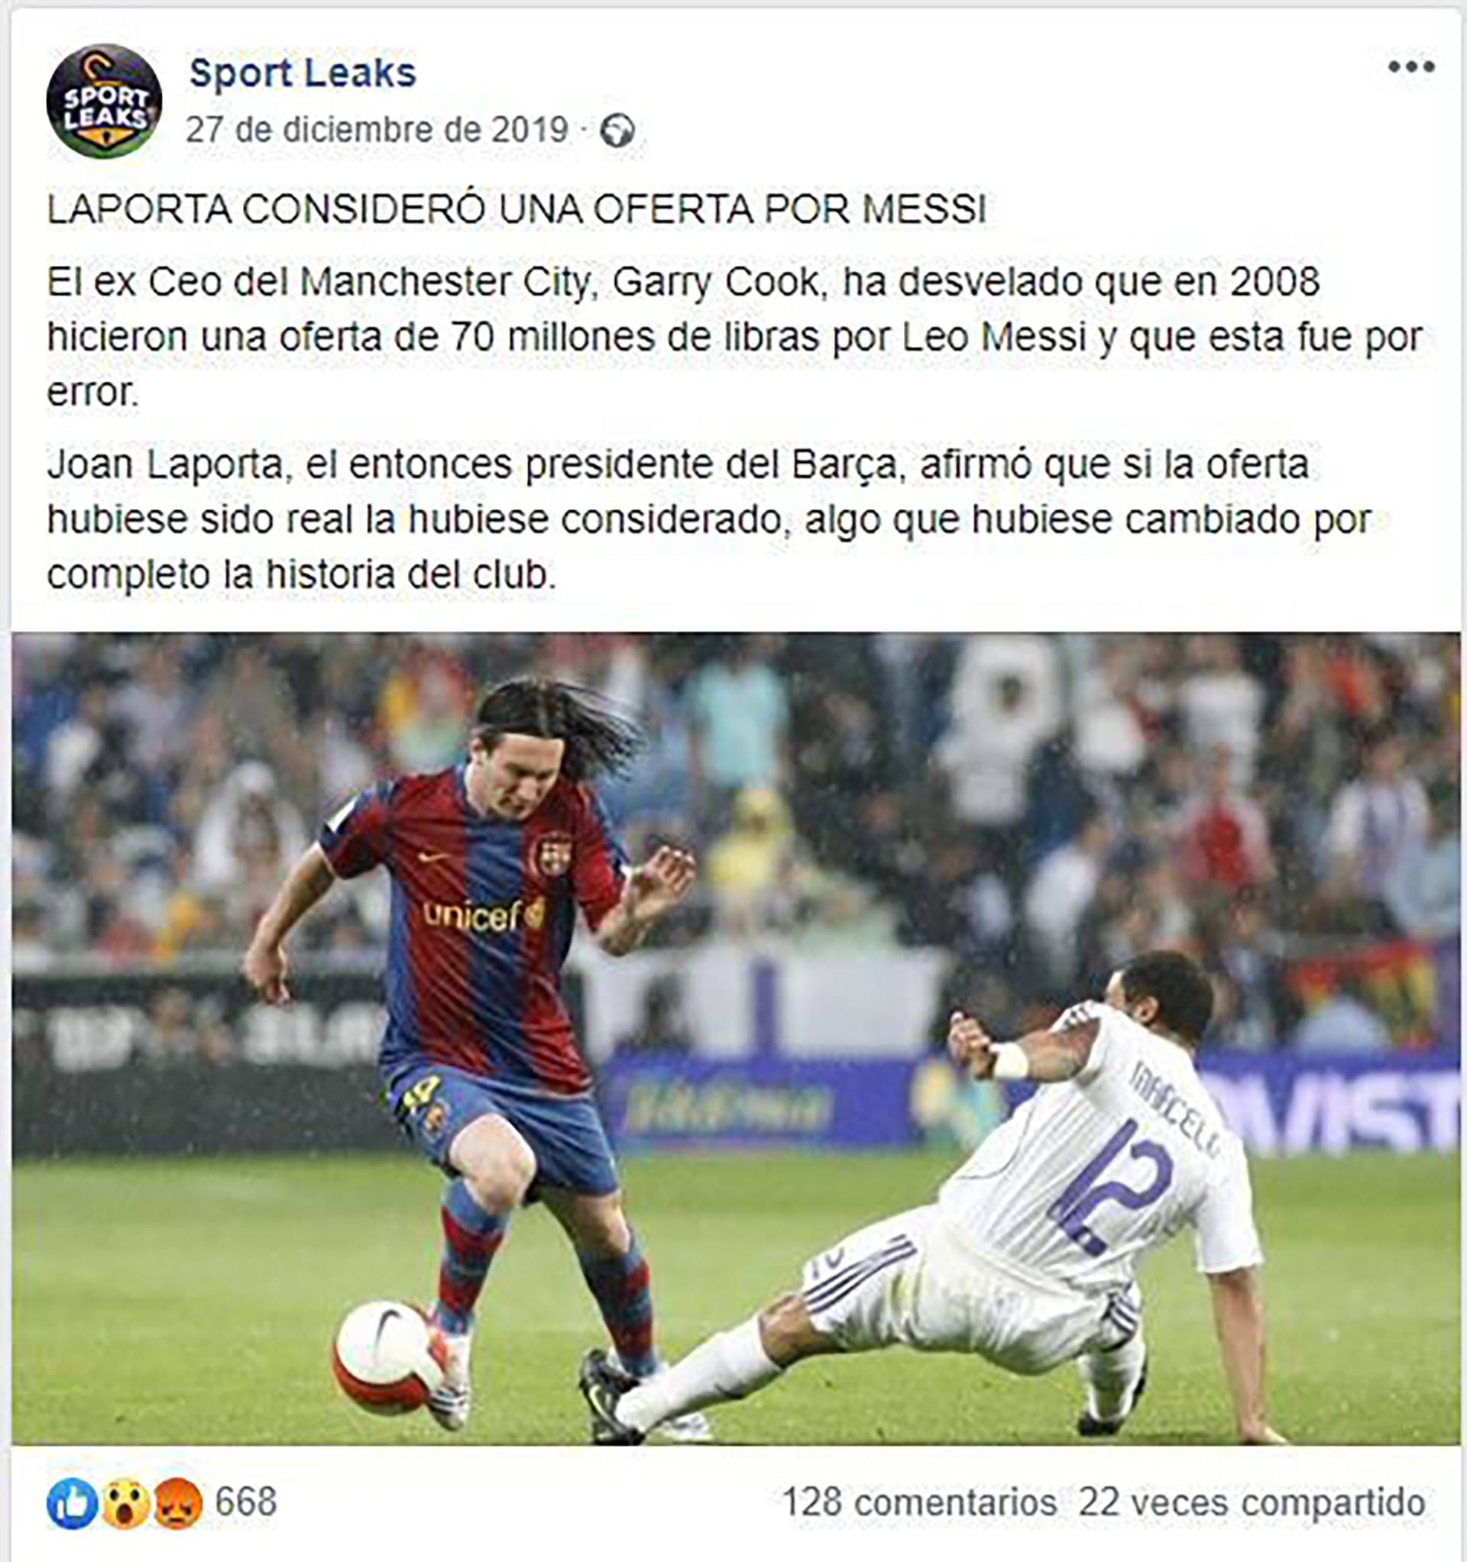Open the Sport Leaks profile picture
Screen dimensions: 1467x1562
click(x=104, y=102)
